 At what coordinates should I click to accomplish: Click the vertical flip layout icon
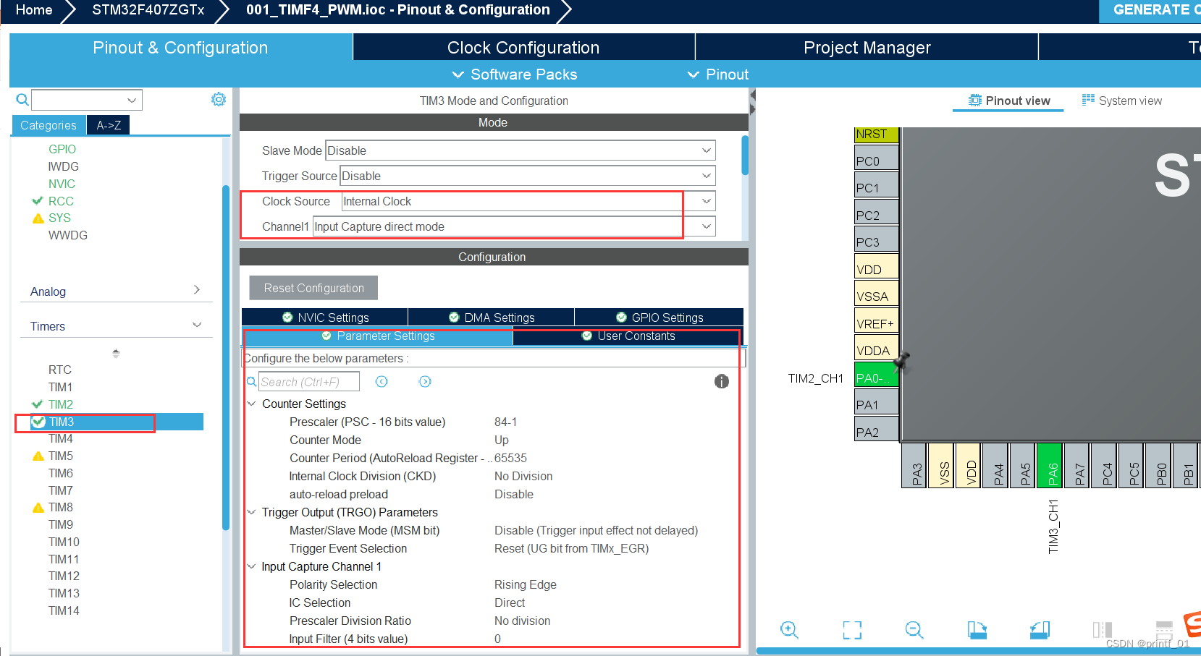point(1102,630)
